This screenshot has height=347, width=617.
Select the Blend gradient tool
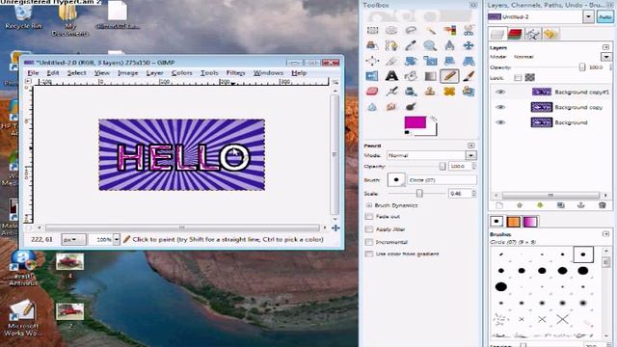[430, 76]
